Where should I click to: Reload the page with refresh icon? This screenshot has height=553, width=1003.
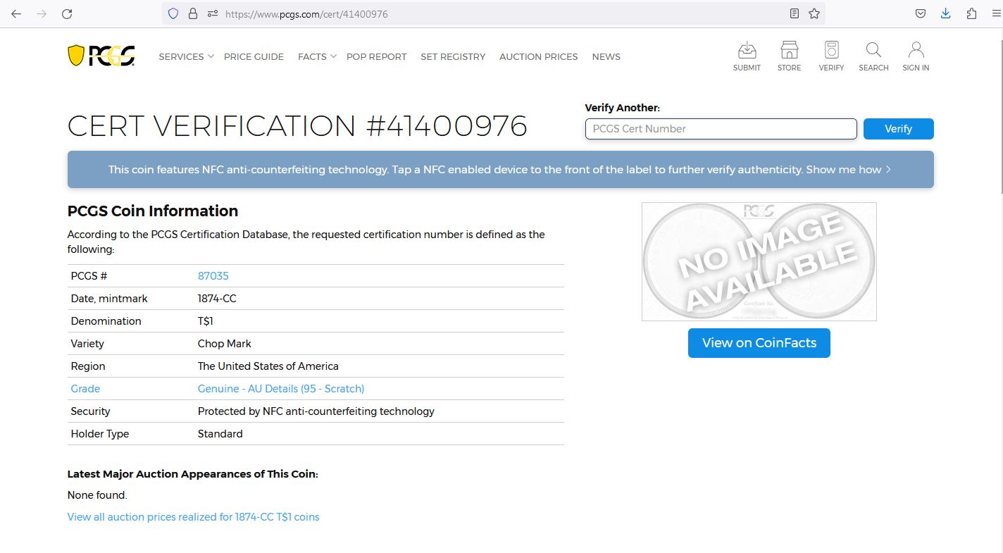click(67, 13)
